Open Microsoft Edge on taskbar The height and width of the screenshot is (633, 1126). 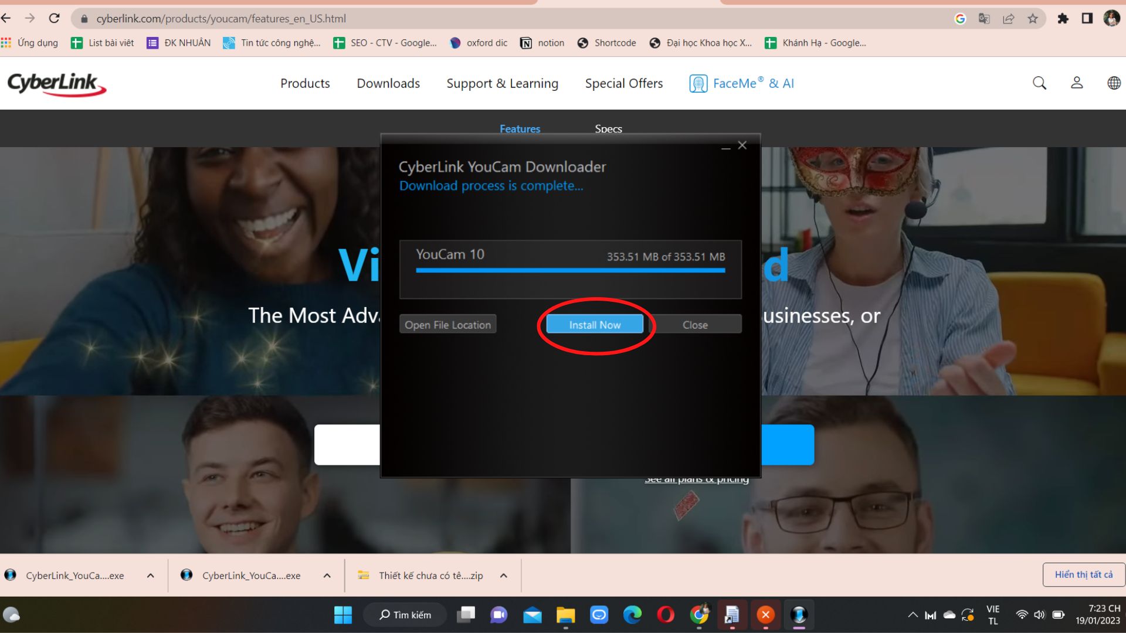632,615
